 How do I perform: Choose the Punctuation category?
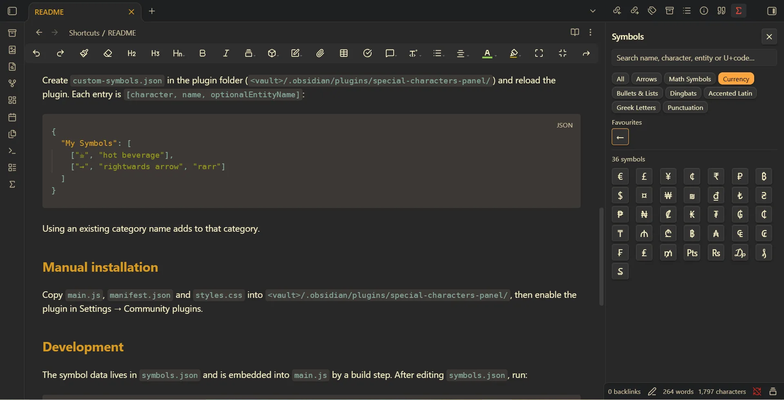point(685,107)
